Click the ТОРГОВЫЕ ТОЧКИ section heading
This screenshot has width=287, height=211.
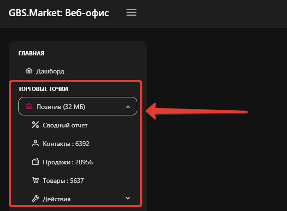[43, 89]
